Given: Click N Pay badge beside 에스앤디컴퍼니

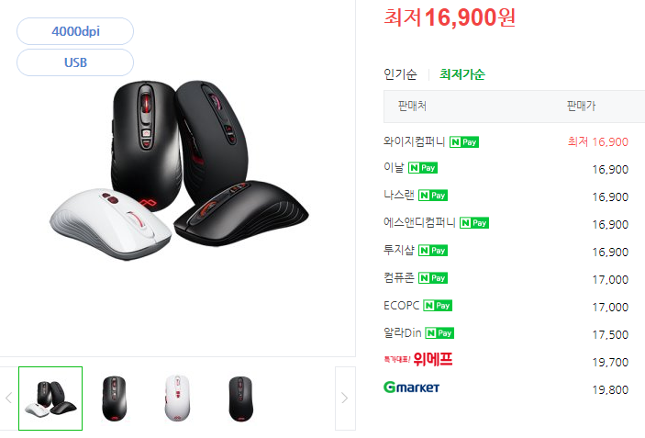Looking at the screenshot, I should coord(473,223).
